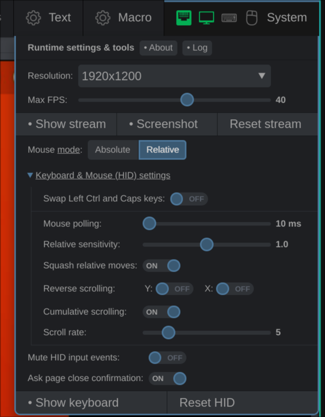Disable Squash relative moves switch
Screen dimensions: 325x417
(161, 266)
